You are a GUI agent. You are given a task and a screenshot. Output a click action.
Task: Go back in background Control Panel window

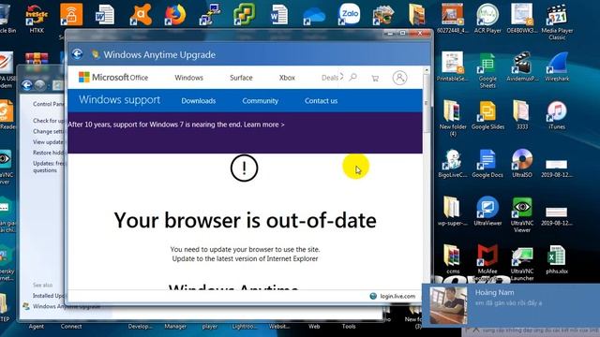point(27,84)
